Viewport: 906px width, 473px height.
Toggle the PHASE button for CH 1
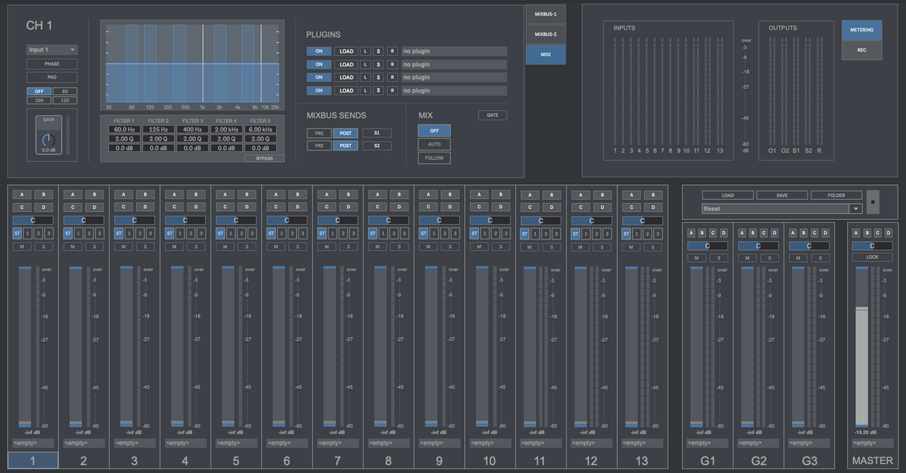pos(51,64)
